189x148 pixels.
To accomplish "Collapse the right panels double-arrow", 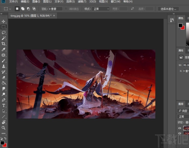I will point(174,14).
